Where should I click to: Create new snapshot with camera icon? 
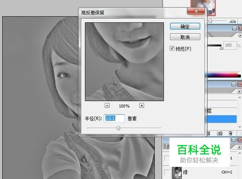[x=219, y=133]
